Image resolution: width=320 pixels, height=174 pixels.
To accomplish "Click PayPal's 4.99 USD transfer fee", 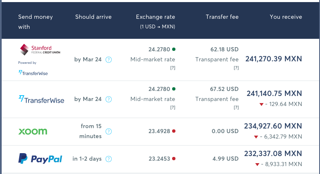I will click(225, 159).
